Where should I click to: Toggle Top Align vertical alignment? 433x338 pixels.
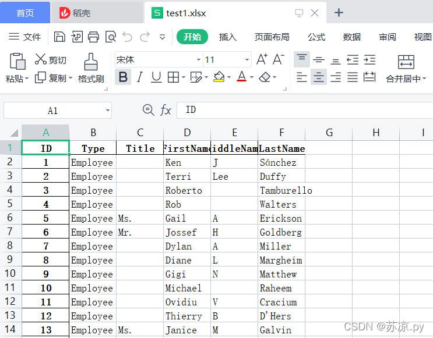click(x=301, y=59)
